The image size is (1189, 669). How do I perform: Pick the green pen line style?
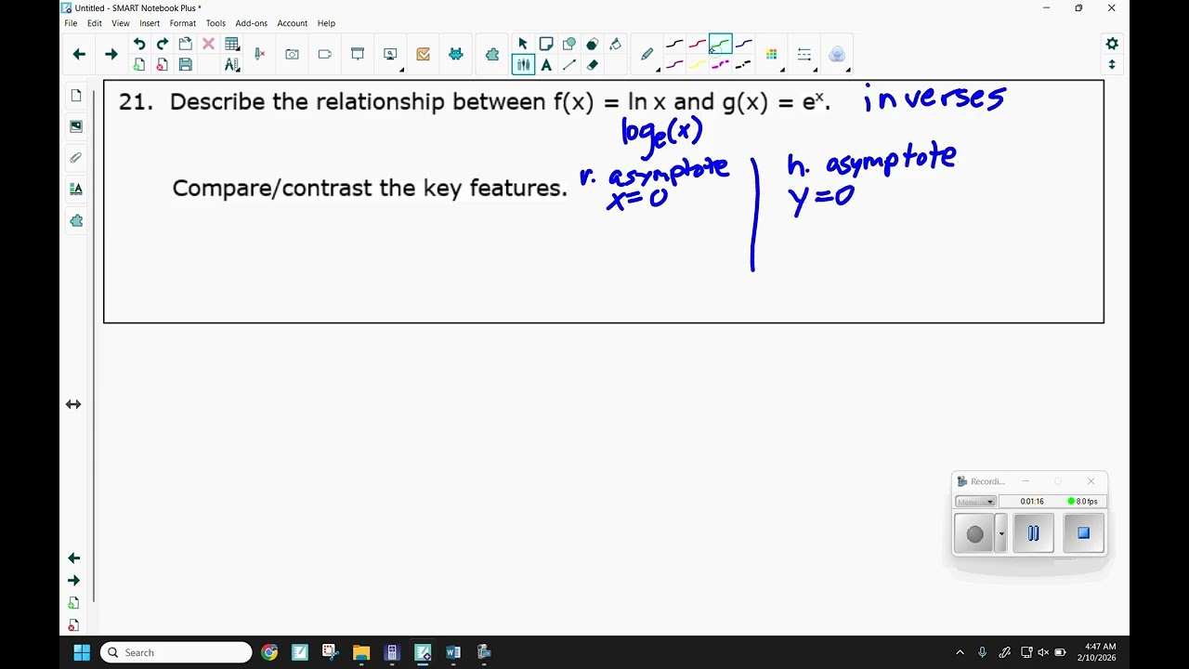[720, 44]
